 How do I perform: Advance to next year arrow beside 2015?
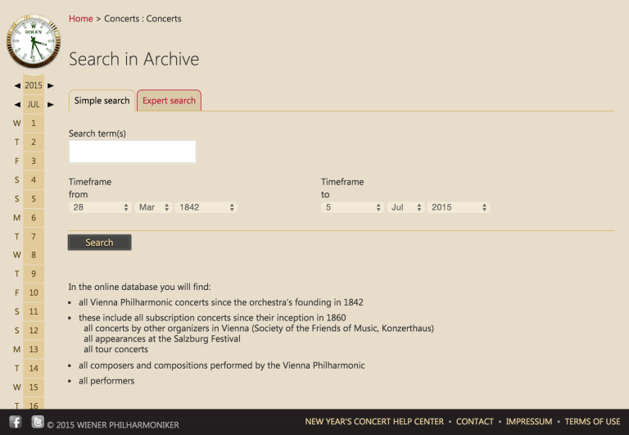pos(51,85)
